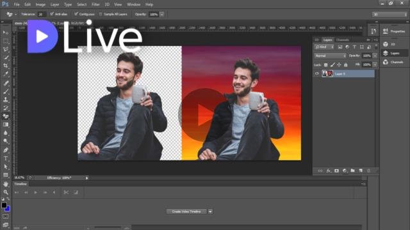The height and width of the screenshot is (230, 410).
Task: Toggle lock image pixels brush icon
Action: (x=332, y=65)
